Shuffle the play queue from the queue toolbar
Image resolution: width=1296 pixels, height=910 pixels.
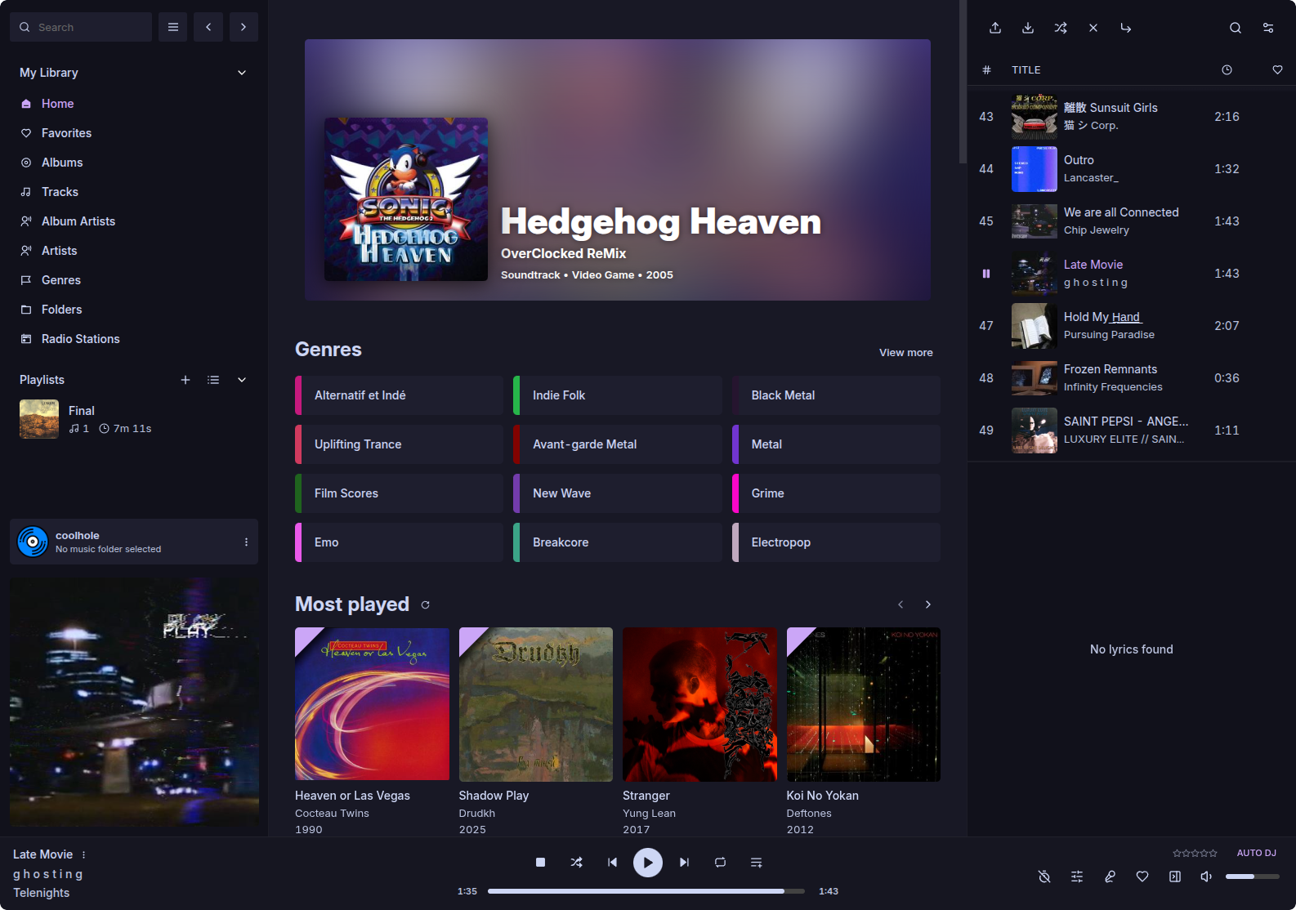point(1061,28)
